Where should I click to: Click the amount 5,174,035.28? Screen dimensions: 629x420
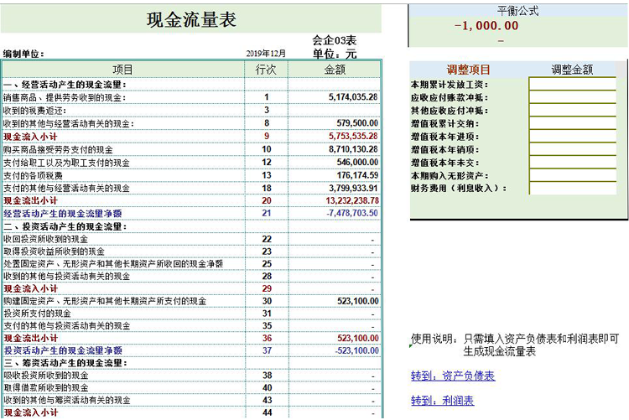pyautogui.click(x=353, y=97)
